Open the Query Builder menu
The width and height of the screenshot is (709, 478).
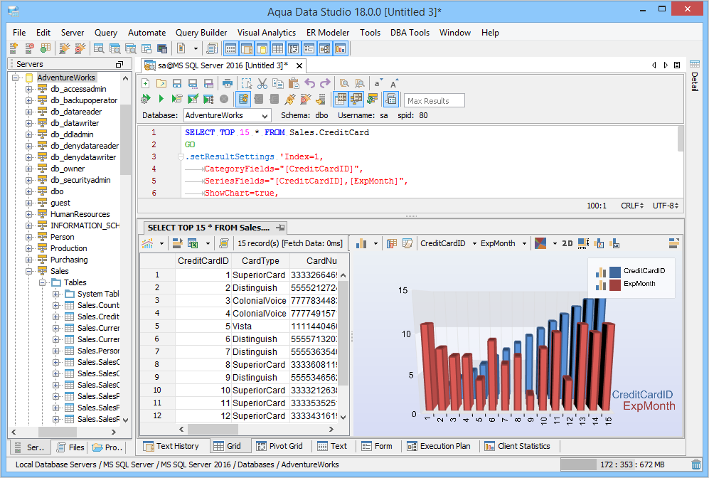(x=201, y=33)
